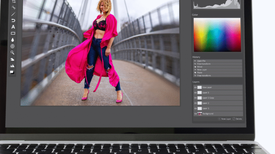Select the mountain peaks tool
Image resolution: width=275 pixels, height=154 pixels.
pos(12,66)
